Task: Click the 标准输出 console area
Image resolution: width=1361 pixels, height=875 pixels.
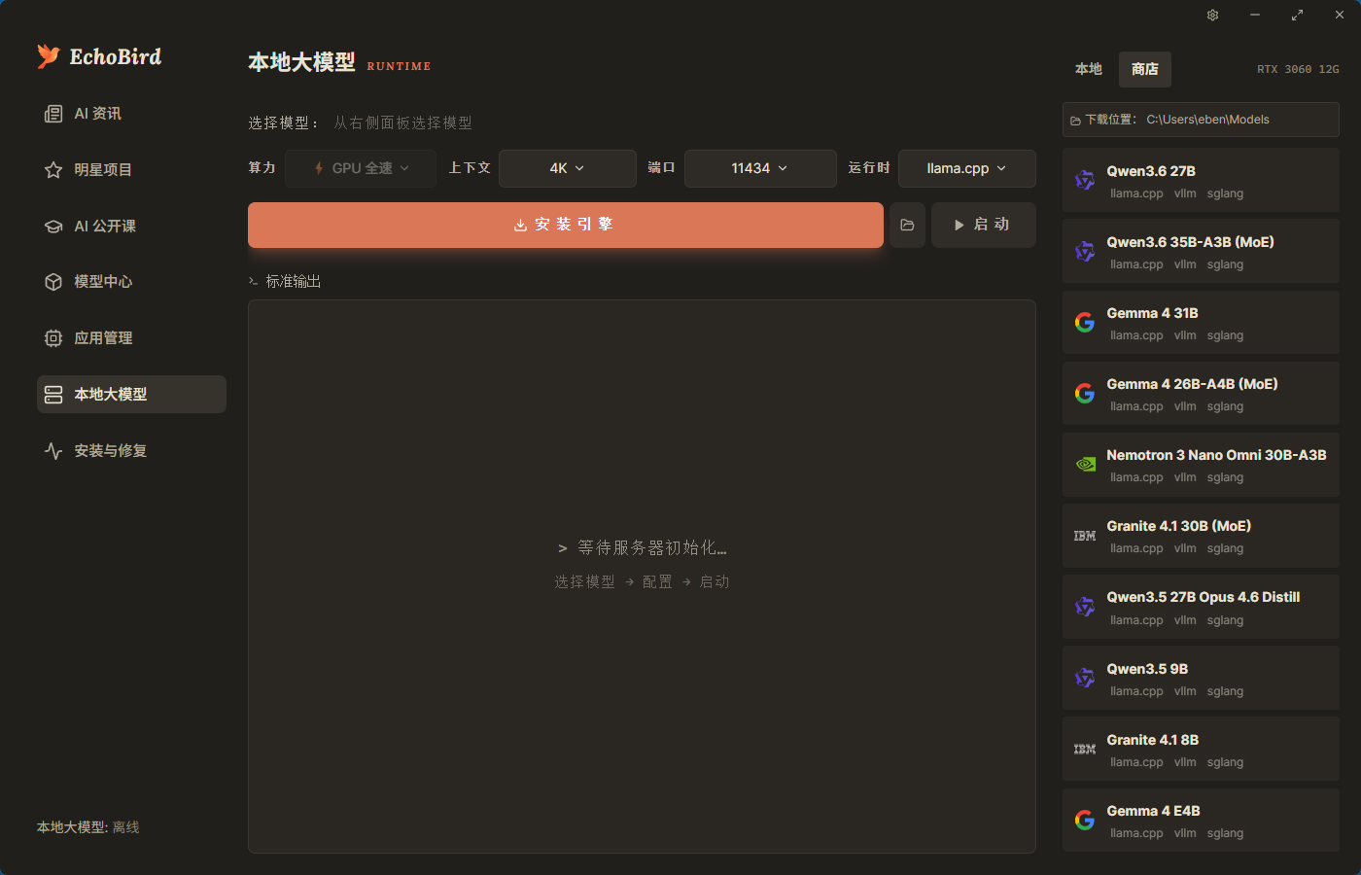Action: [642, 577]
